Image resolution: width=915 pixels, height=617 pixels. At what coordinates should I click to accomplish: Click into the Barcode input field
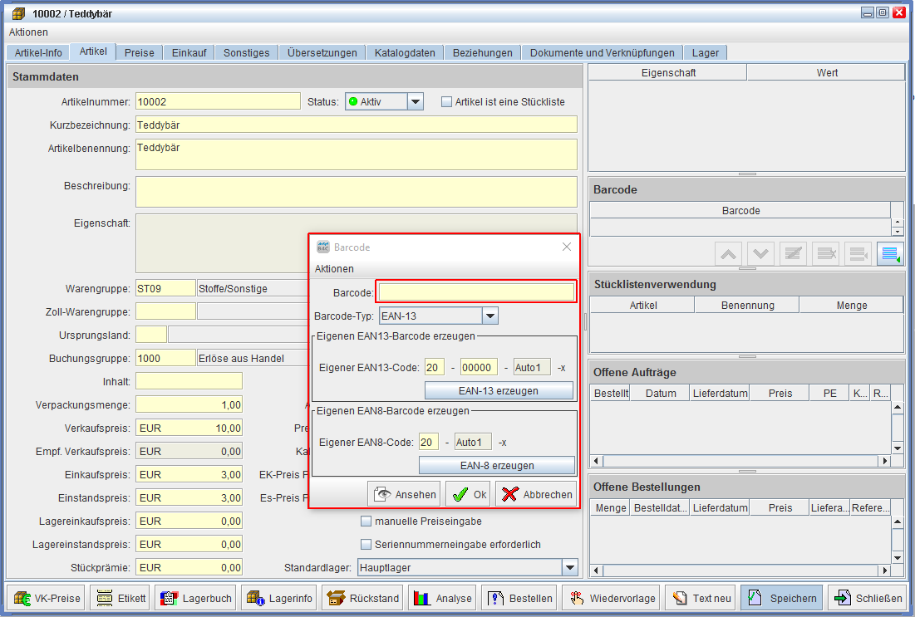475,292
